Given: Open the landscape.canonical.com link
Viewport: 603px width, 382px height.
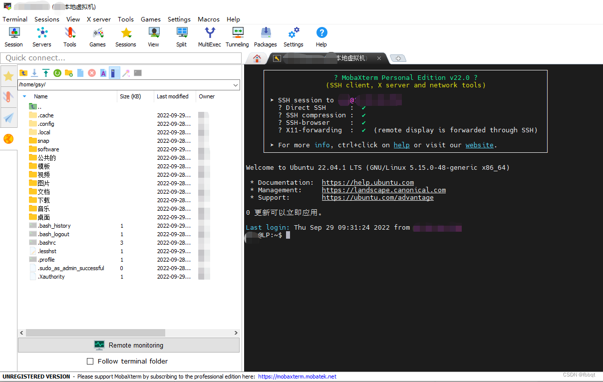Looking at the screenshot, I should (x=384, y=190).
